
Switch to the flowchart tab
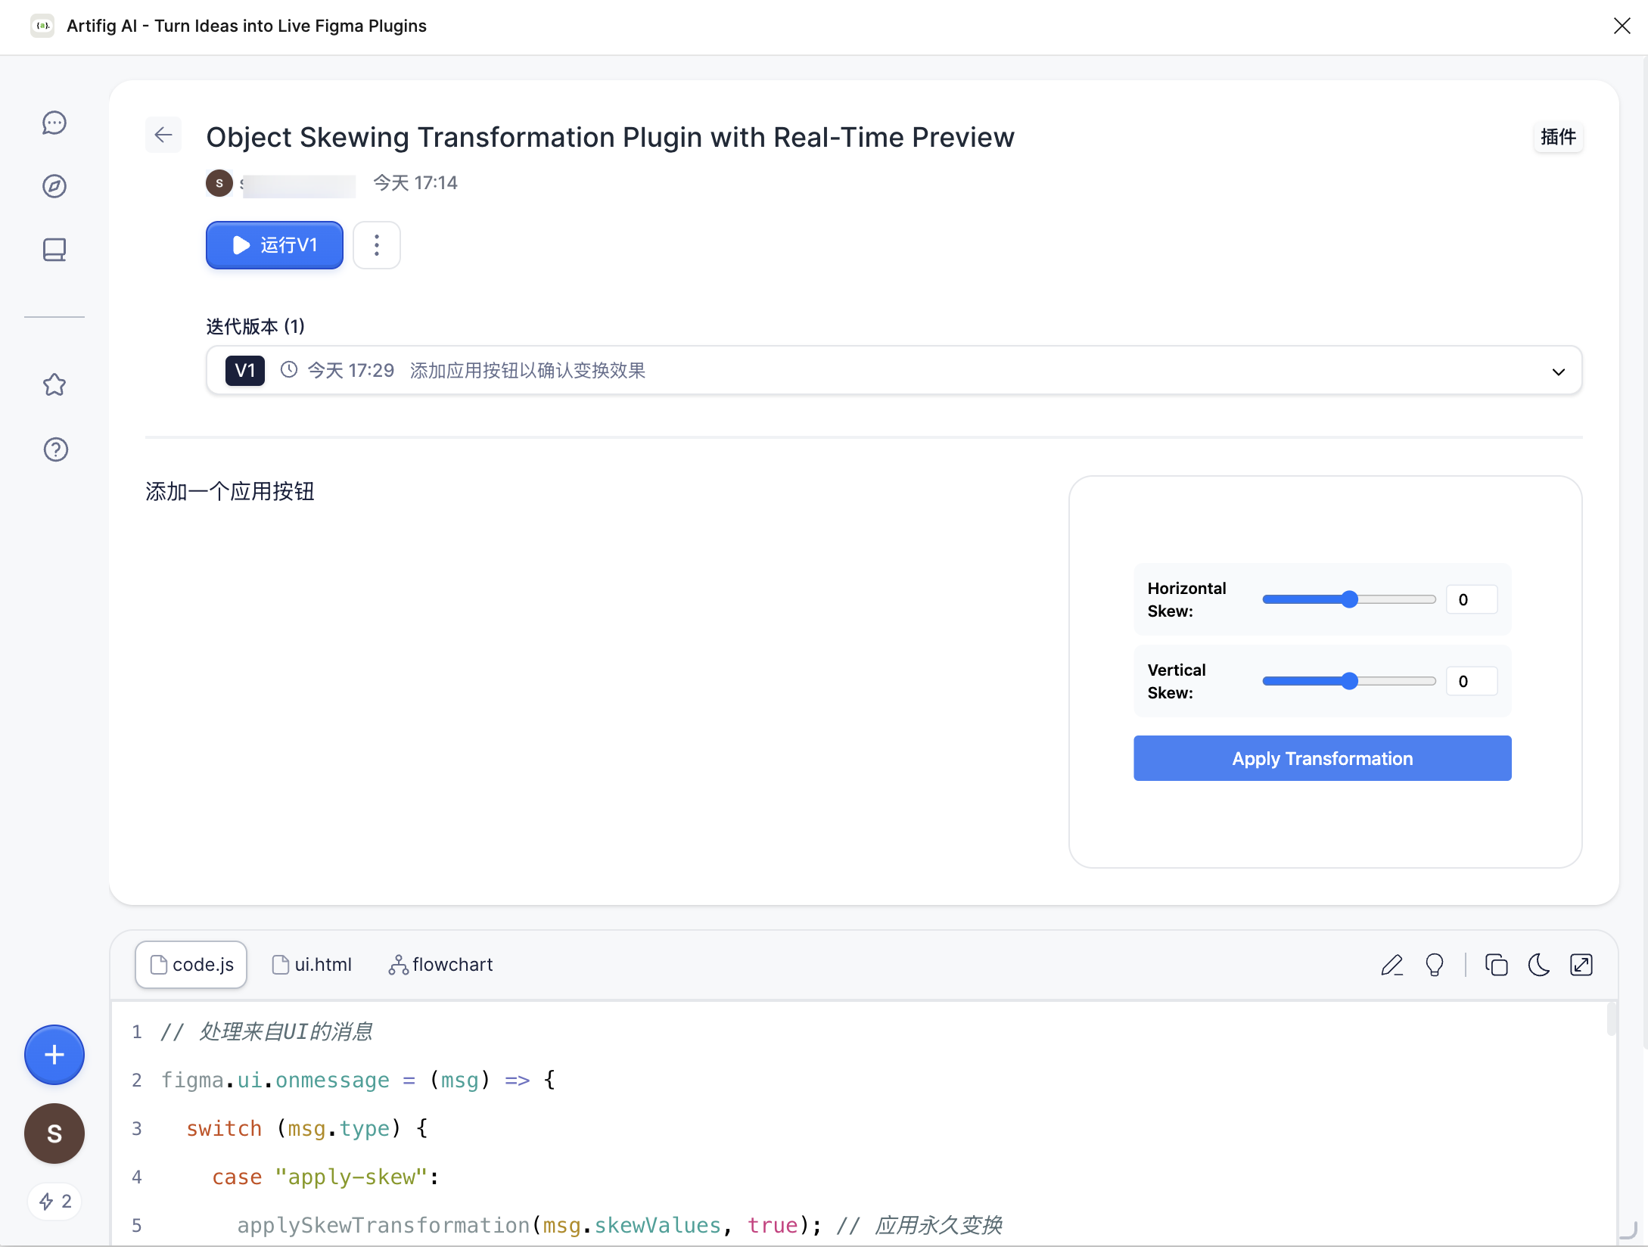coord(440,965)
